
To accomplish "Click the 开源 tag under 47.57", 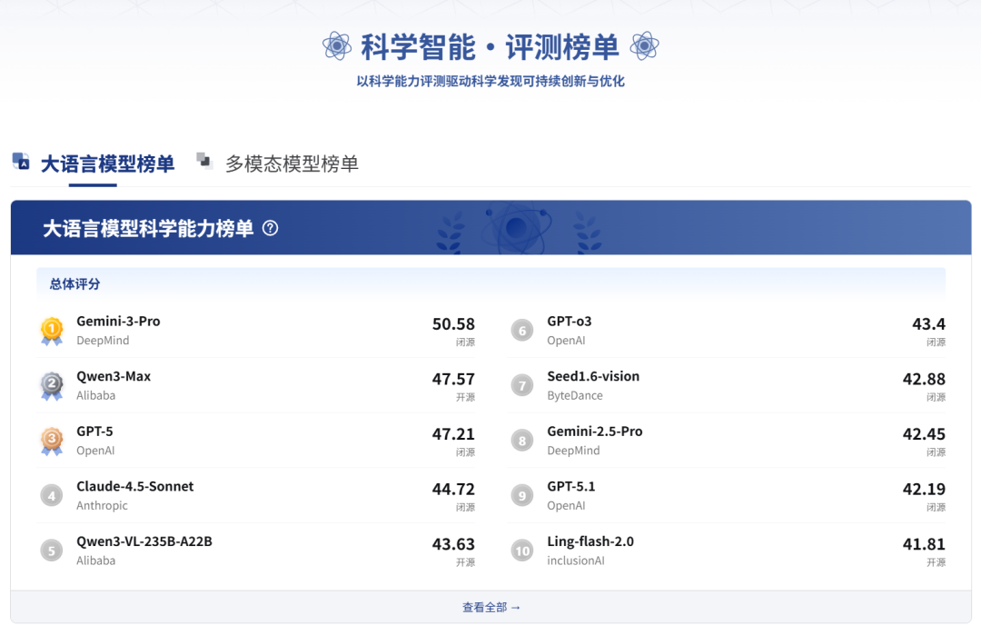I will click(x=465, y=397).
